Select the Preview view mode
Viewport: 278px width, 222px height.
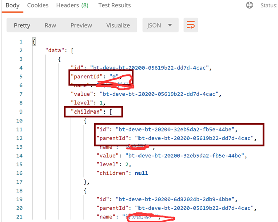[81, 25]
